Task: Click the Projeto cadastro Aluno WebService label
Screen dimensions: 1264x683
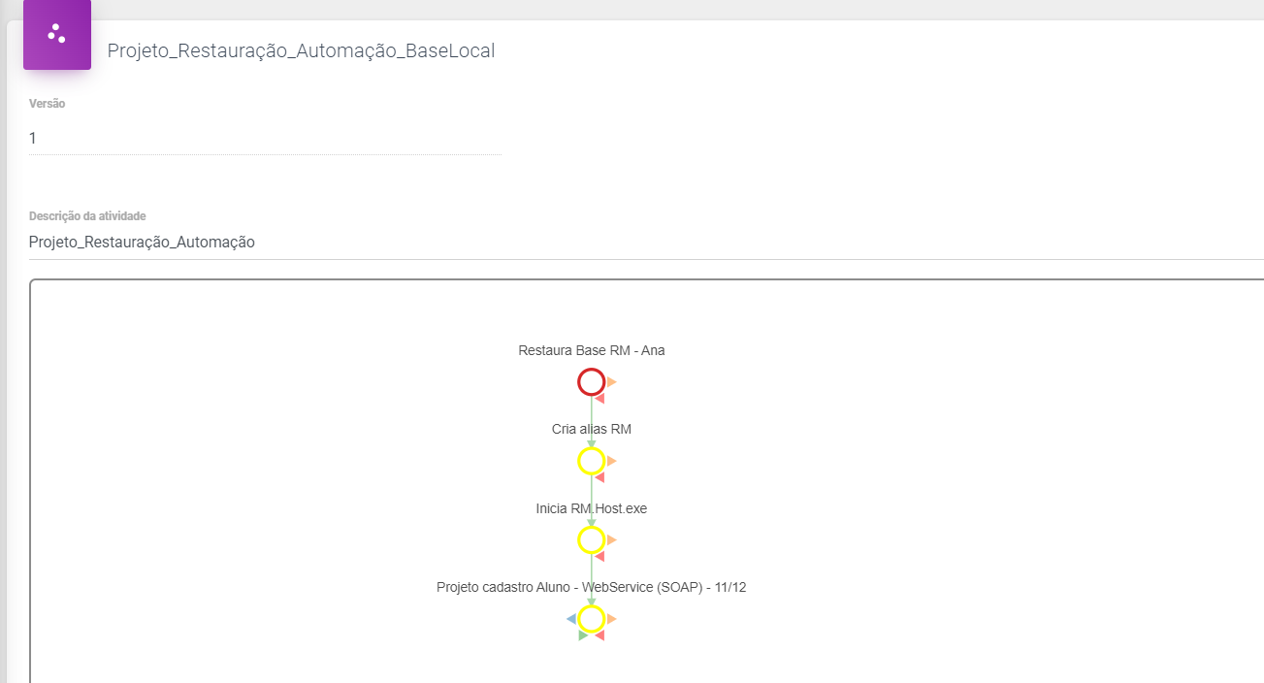Action: pos(591,587)
